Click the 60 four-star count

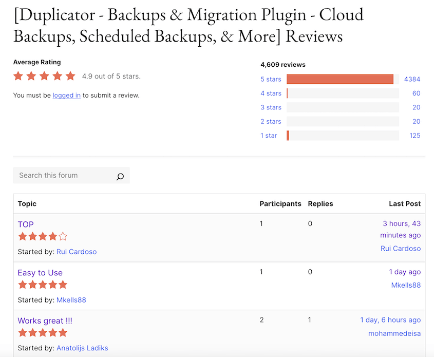[x=417, y=93]
